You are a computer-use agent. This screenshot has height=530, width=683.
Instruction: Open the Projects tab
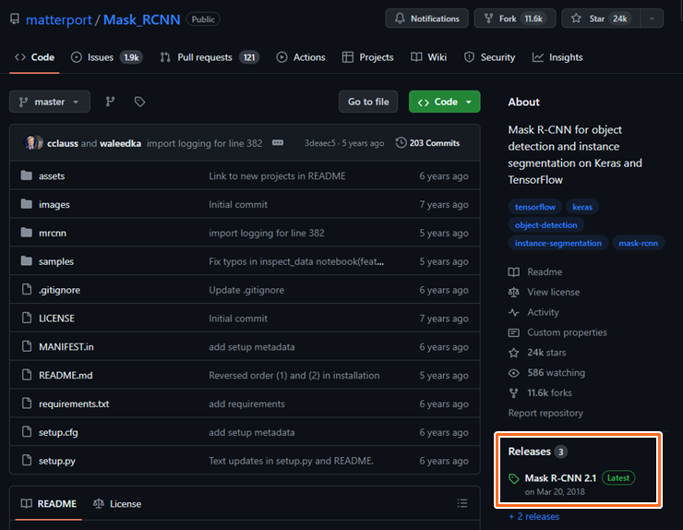367,57
